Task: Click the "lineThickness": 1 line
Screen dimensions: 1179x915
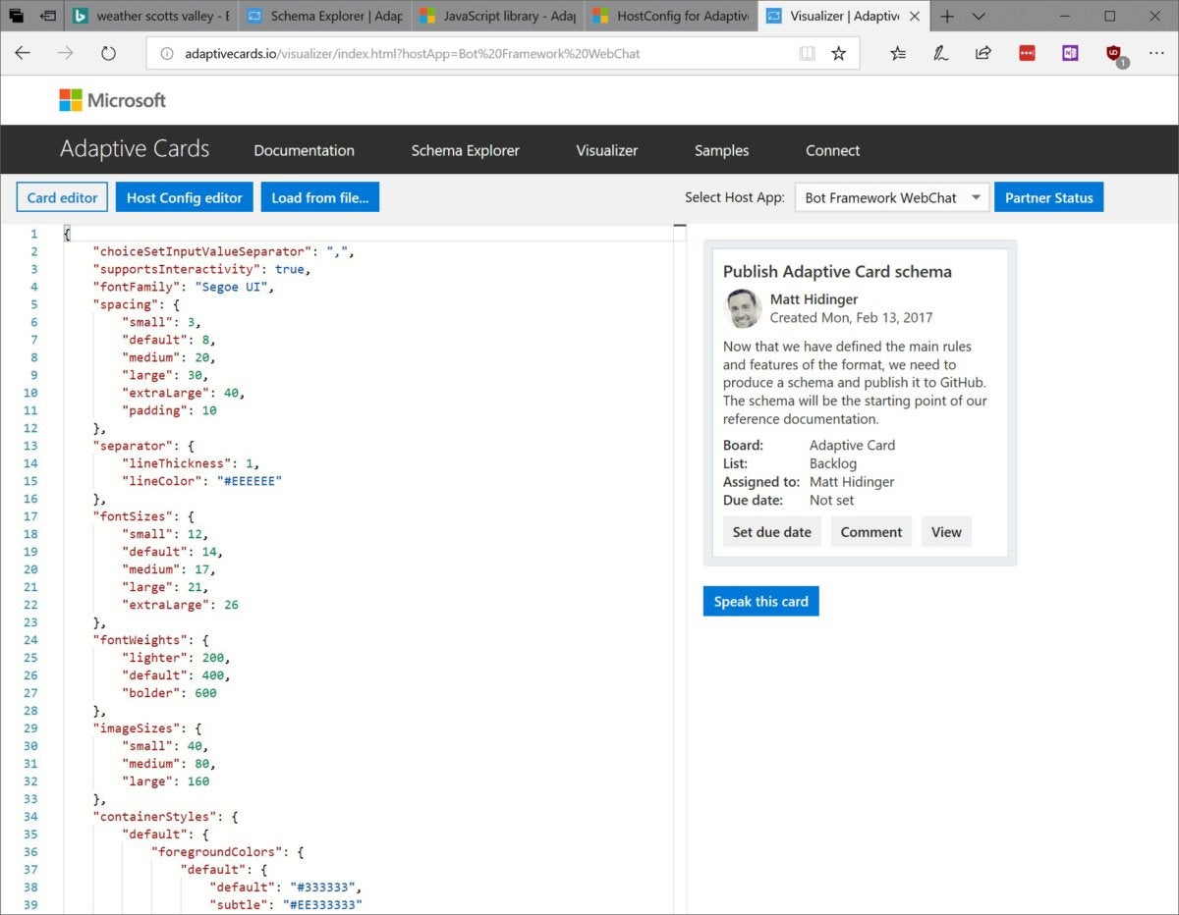Action: (x=191, y=463)
